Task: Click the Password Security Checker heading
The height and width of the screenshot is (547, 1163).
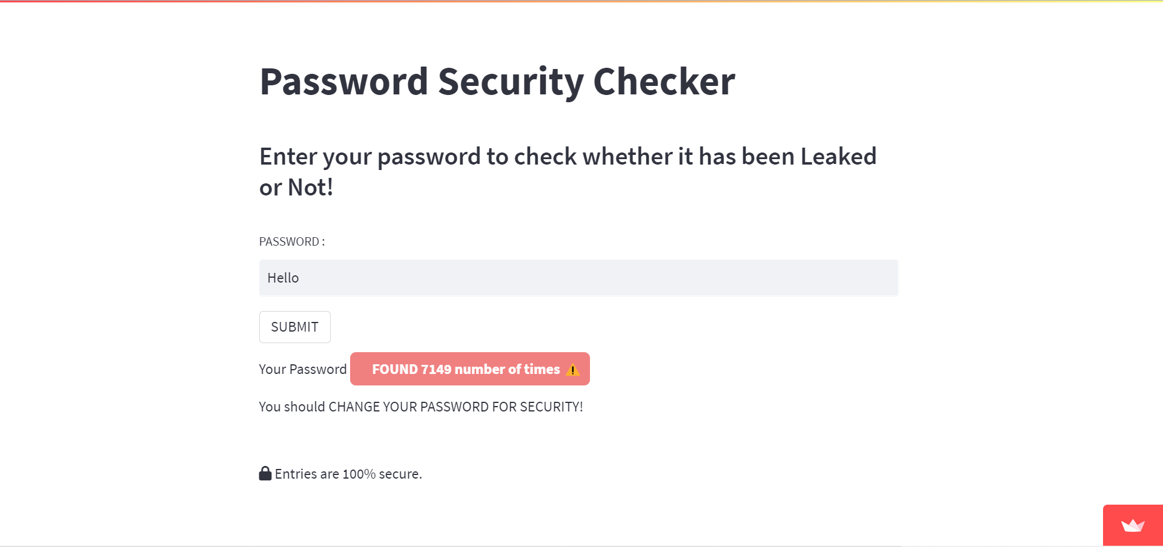Action: coord(497,82)
